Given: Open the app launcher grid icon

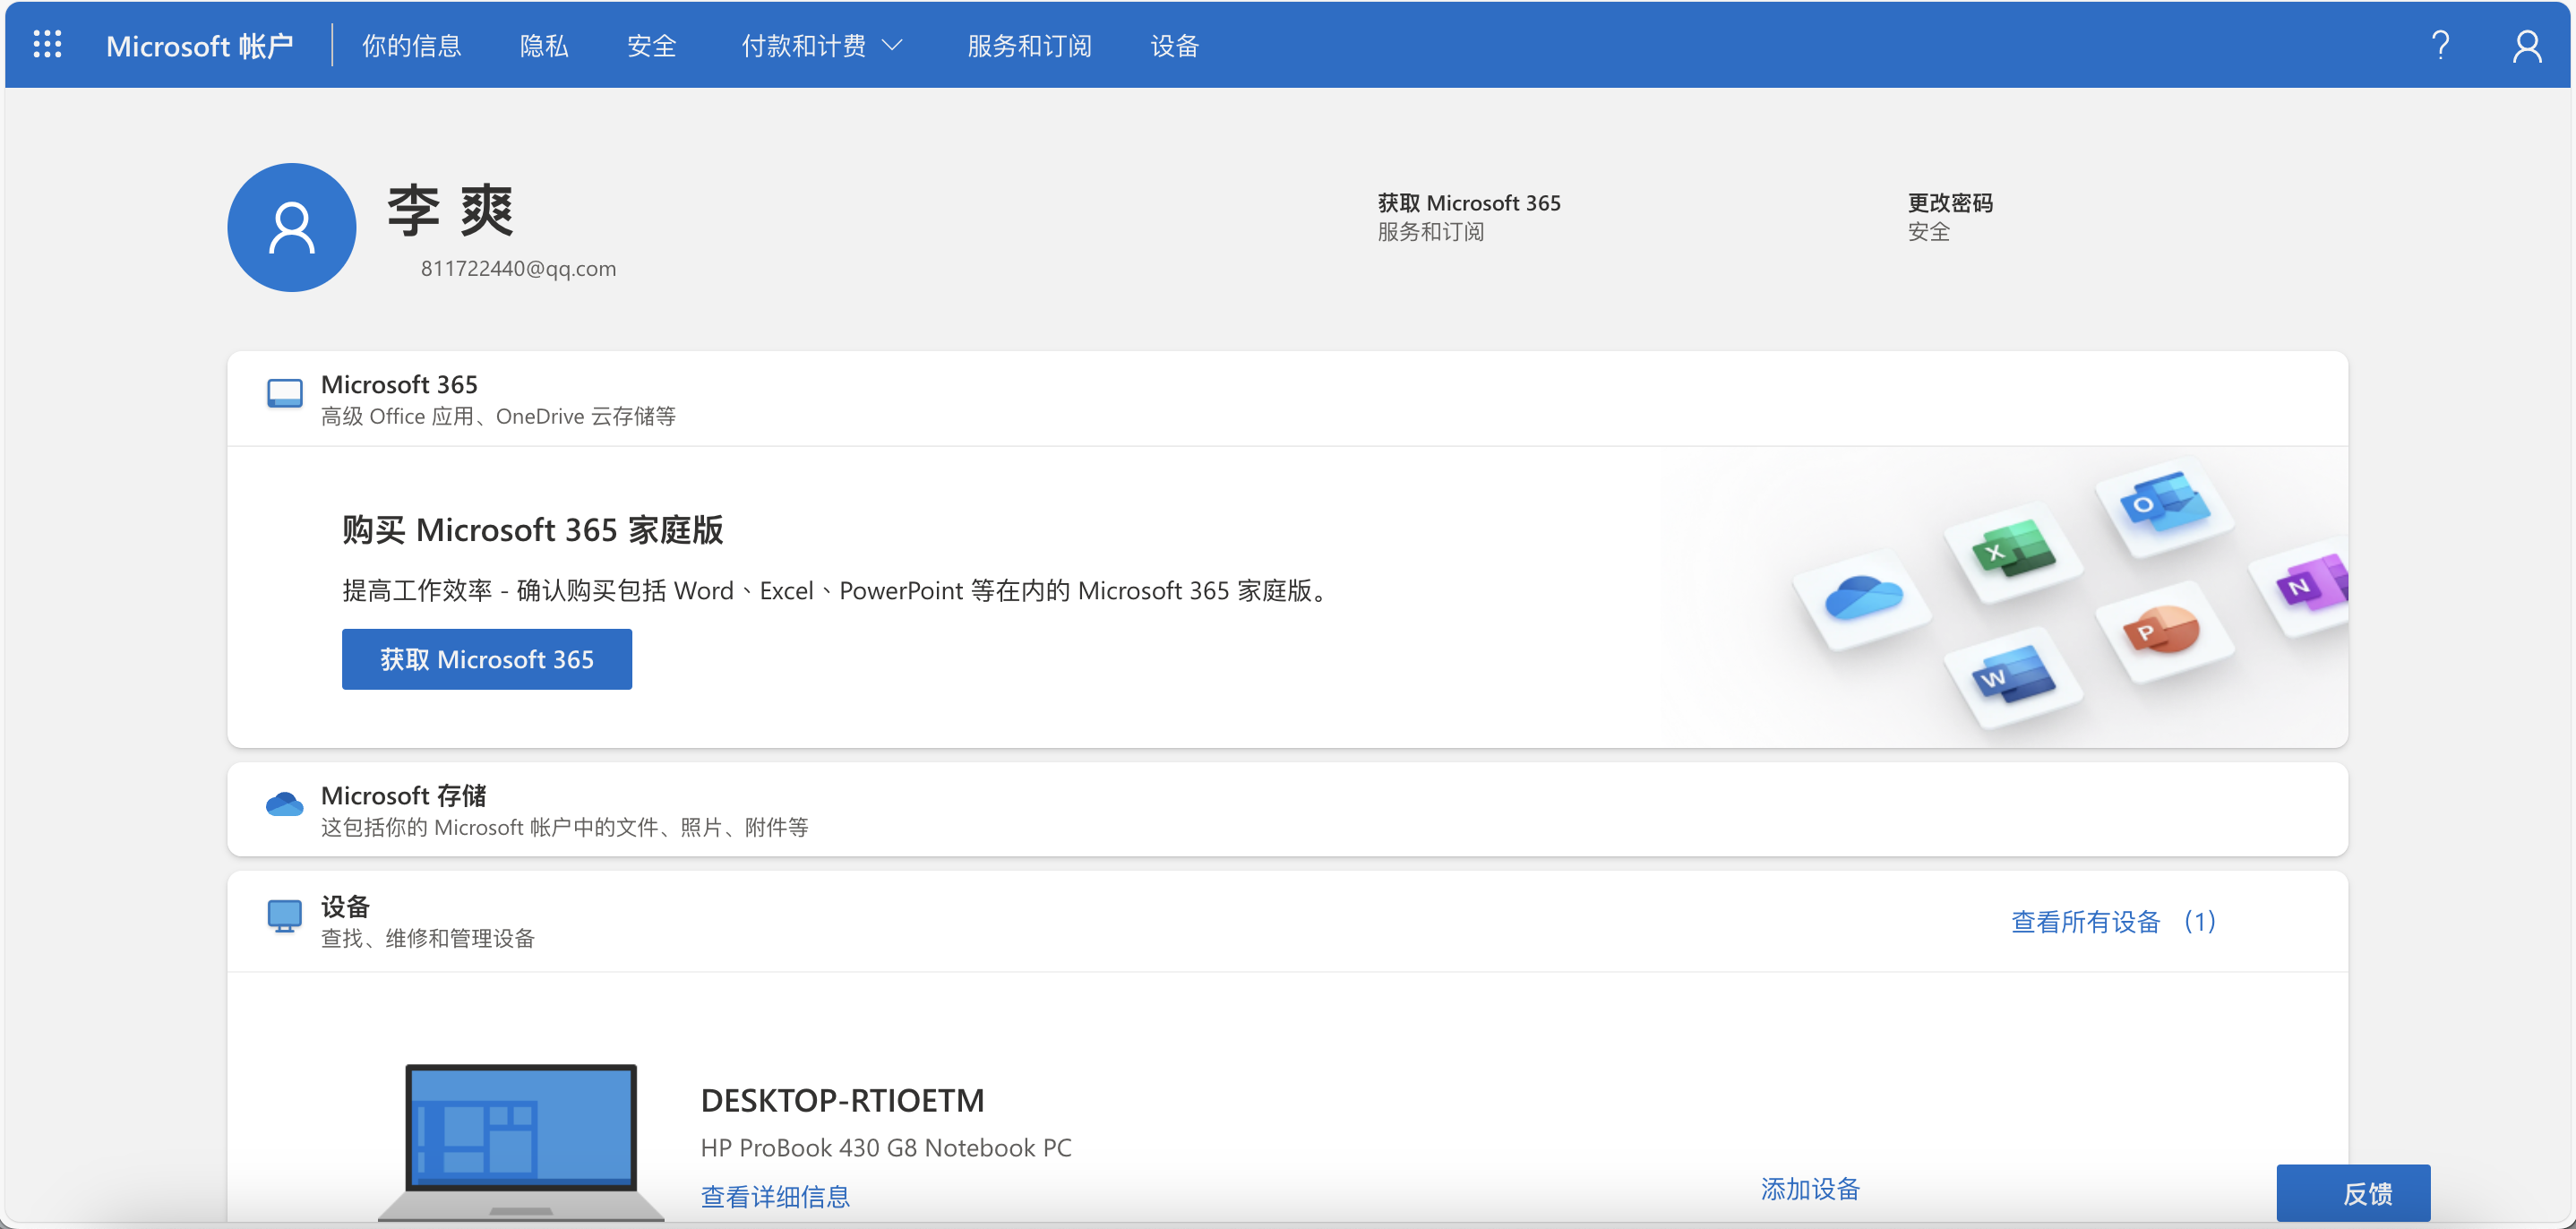Looking at the screenshot, I should (x=47, y=45).
